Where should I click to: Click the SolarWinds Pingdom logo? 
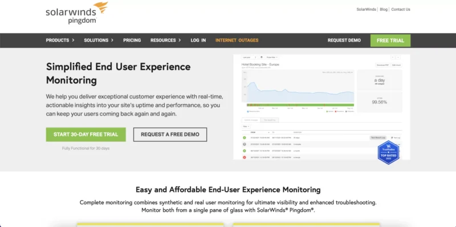point(77,13)
